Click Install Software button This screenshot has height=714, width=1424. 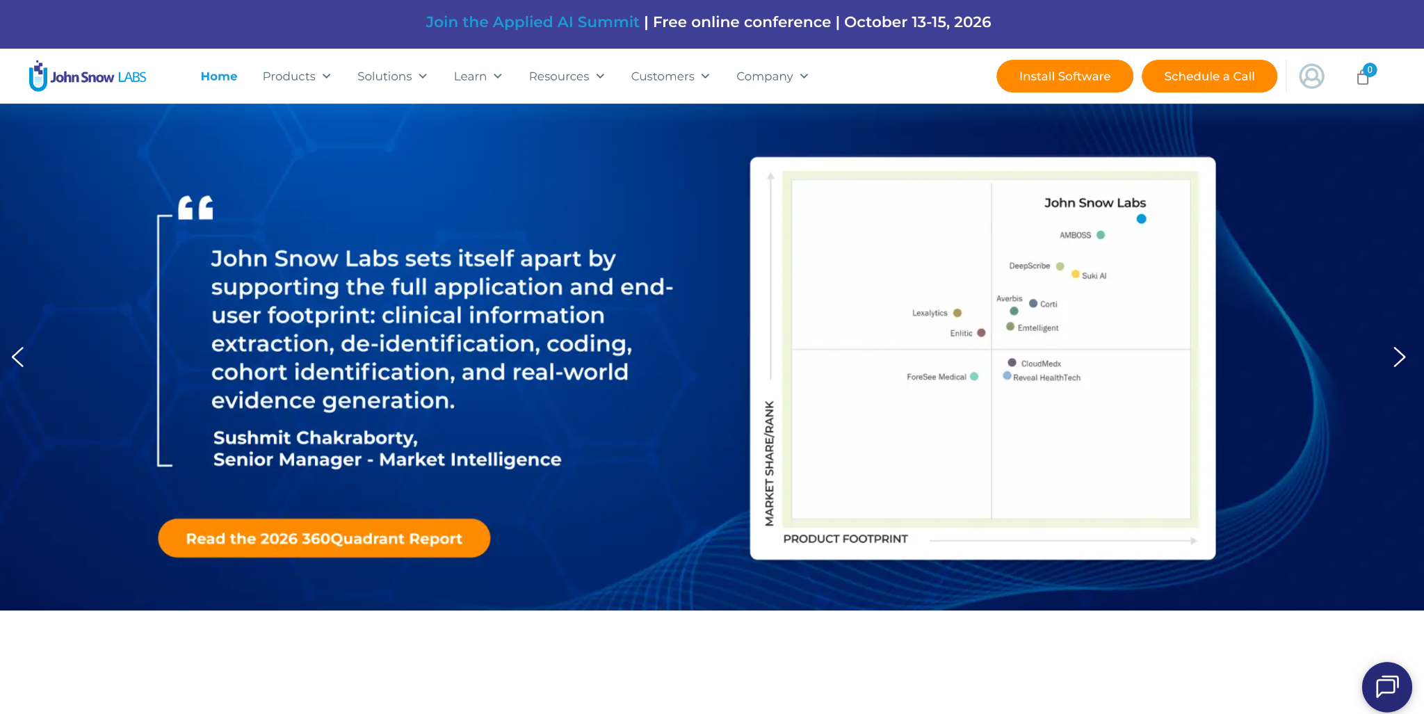click(x=1065, y=76)
